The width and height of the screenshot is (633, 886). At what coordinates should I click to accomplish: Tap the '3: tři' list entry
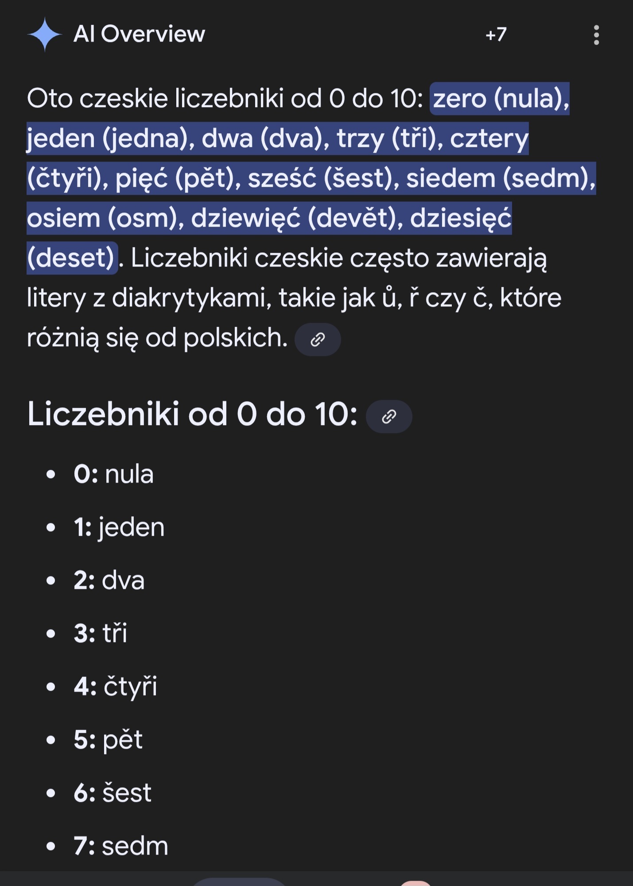coord(101,633)
